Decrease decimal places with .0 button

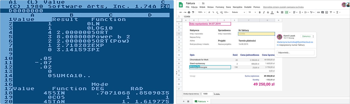(x=217, y=12)
